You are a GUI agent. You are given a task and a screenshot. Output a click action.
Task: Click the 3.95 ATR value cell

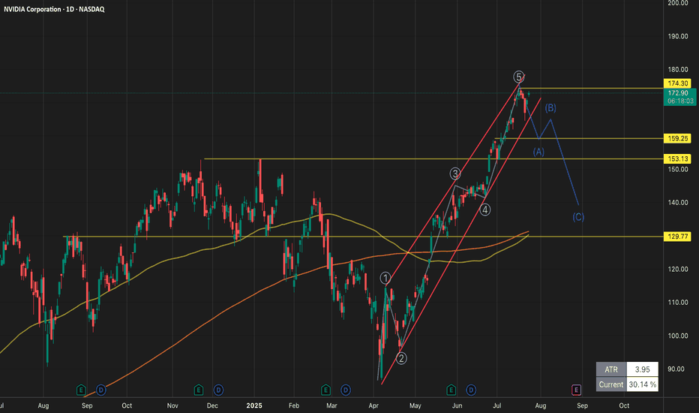point(643,369)
